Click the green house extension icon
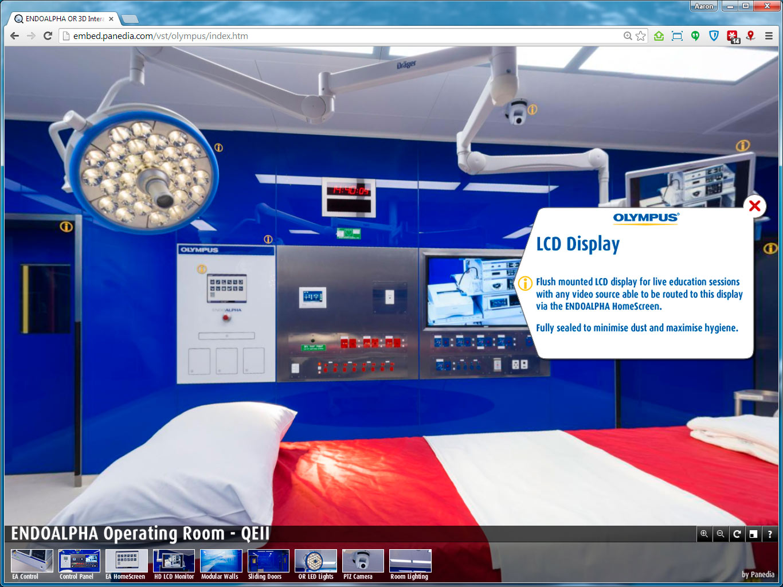783x587 pixels. tap(659, 36)
